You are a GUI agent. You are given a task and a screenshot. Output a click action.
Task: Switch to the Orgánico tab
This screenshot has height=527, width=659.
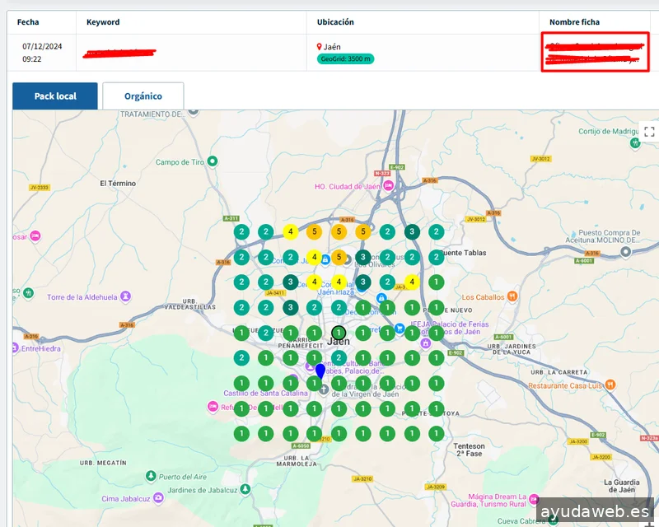(x=143, y=96)
